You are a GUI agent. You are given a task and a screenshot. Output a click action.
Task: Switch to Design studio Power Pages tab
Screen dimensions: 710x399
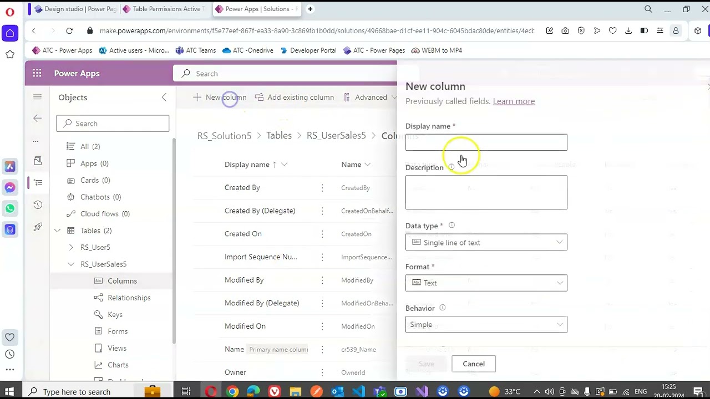tap(75, 9)
